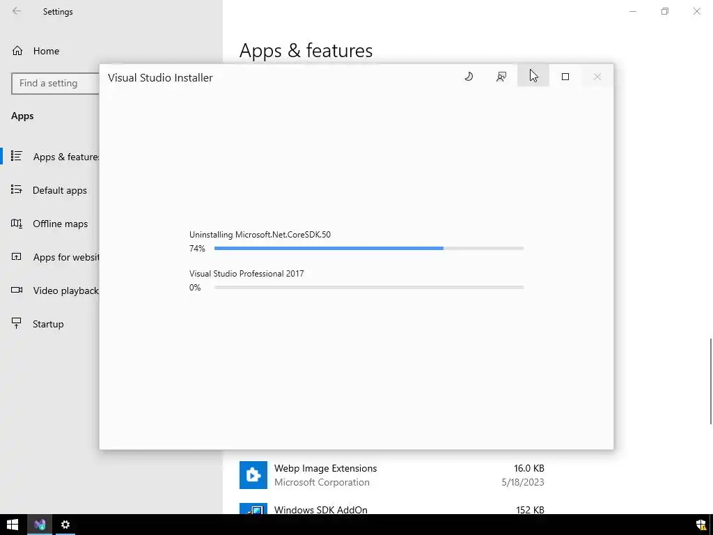This screenshot has width=713, height=535.
Task: Switch to Visual Studio Installer in taskbar
Action: pos(40,525)
